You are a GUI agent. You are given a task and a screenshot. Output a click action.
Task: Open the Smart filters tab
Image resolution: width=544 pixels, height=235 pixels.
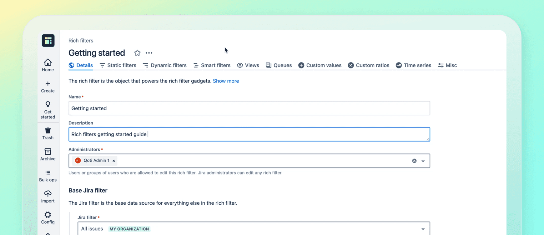click(x=212, y=65)
